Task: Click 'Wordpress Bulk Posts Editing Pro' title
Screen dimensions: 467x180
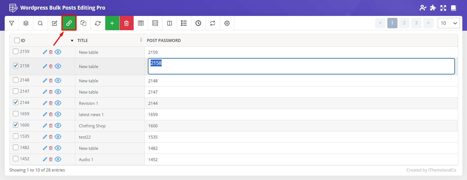Action: pos(63,8)
